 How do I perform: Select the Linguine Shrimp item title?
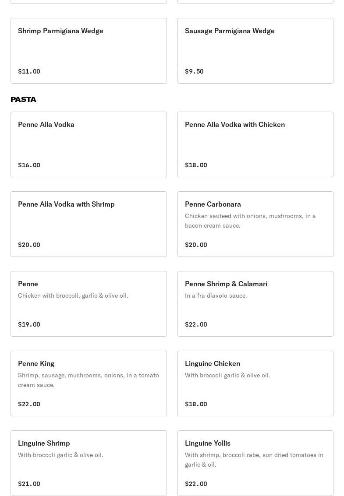tap(44, 443)
